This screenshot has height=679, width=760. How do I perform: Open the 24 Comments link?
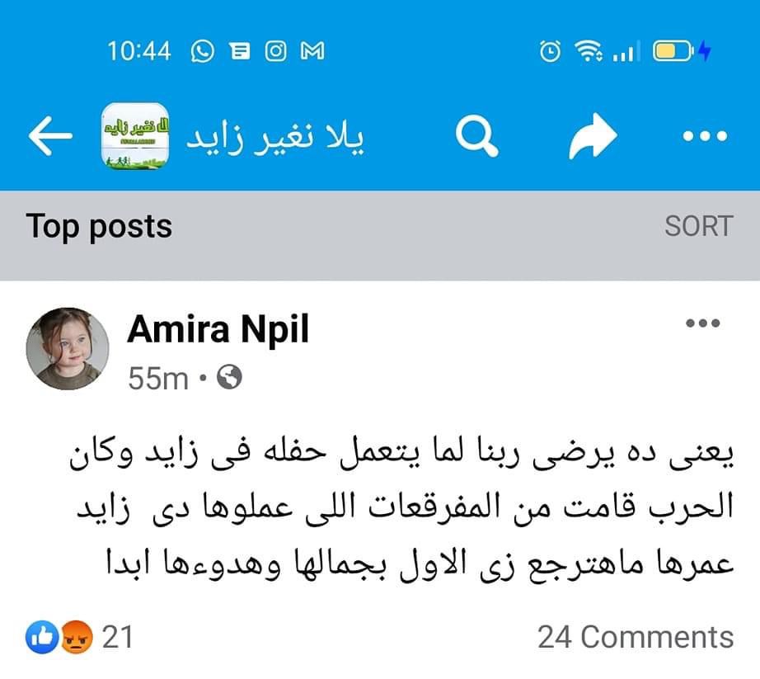coord(635,637)
